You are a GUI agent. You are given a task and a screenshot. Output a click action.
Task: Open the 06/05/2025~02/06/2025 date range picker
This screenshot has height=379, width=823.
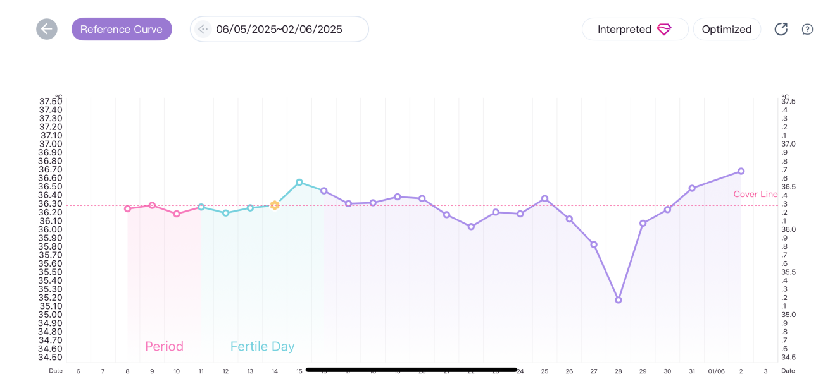coord(279,29)
